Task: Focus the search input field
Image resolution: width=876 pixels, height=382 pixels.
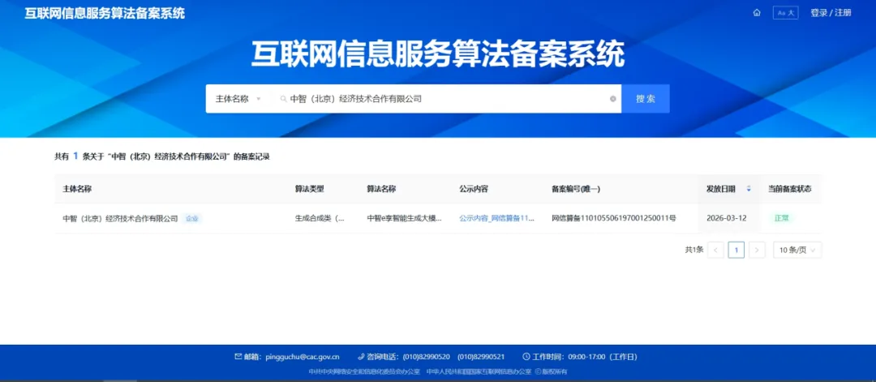Action: click(x=446, y=99)
